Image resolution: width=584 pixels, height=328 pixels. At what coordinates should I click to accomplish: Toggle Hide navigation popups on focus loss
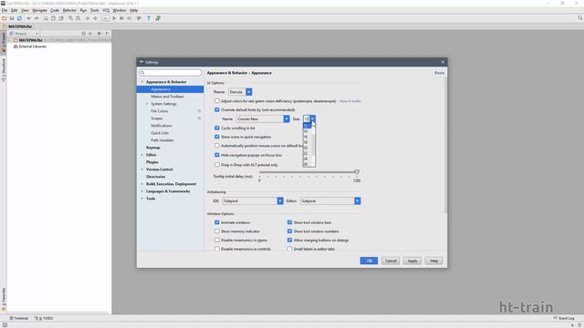pyautogui.click(x=217, y=155)
